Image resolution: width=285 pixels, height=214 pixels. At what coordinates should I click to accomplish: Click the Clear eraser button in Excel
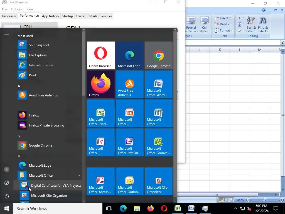coord(240,30)
